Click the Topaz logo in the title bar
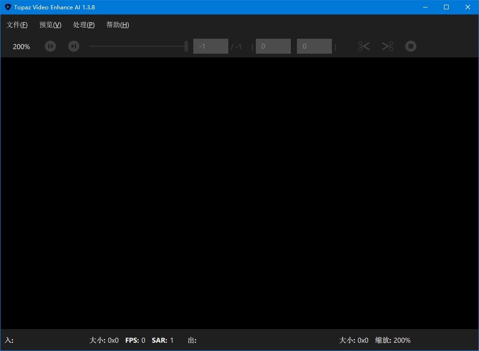479x351 pixels. tap(7, 7)
